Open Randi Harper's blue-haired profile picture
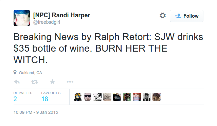This screenshot has width=217, height=126. click(x=22, y=18)
